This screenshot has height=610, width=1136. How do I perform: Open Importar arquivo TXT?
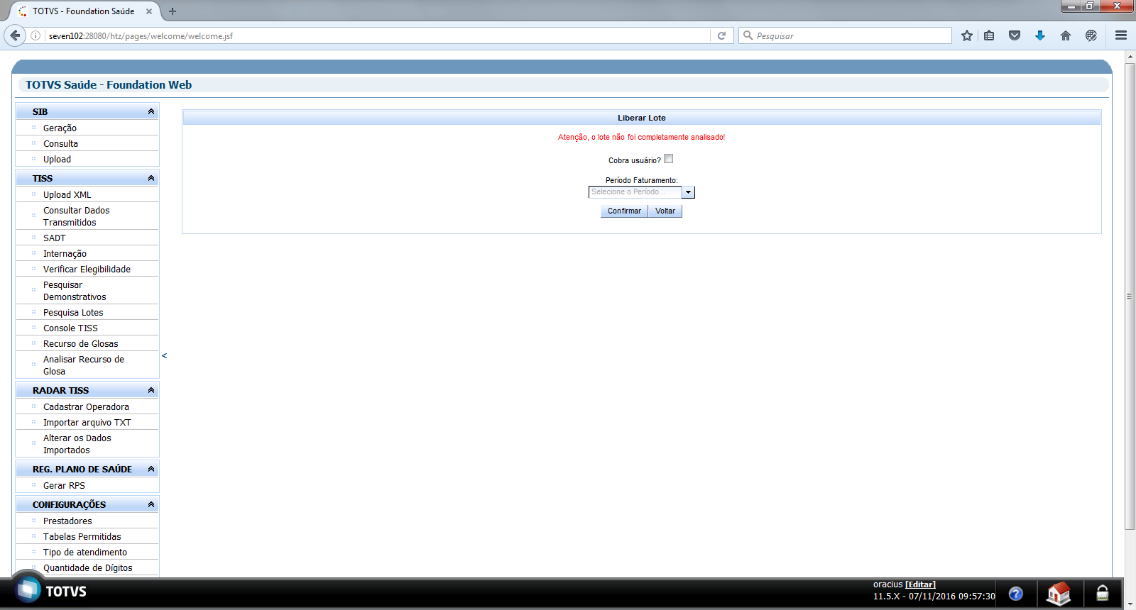click(x=87, y=423)
